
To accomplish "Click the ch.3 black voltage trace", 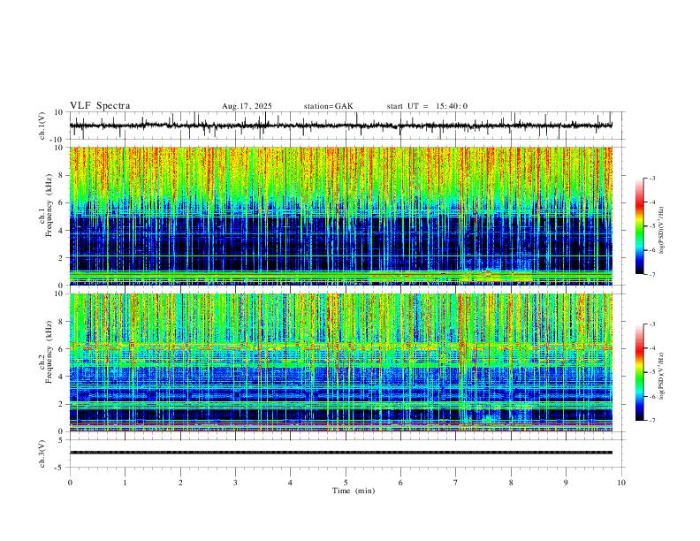I will tap(341, 453).
